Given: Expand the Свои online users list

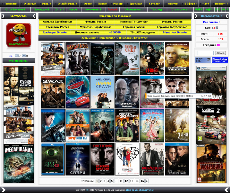Looking at the screenshot, I should tap(217, 28).
